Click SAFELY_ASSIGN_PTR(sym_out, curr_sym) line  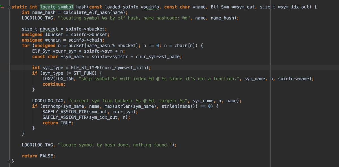[90, 112]
